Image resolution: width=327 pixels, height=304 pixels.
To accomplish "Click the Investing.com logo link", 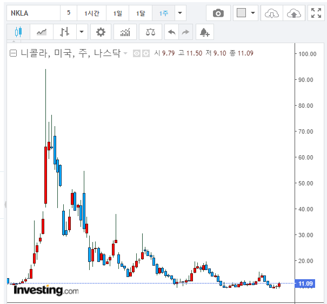I will click(46, 290).
